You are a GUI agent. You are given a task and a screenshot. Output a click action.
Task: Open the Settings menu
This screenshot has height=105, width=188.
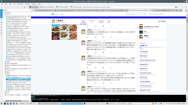(27, 4)
